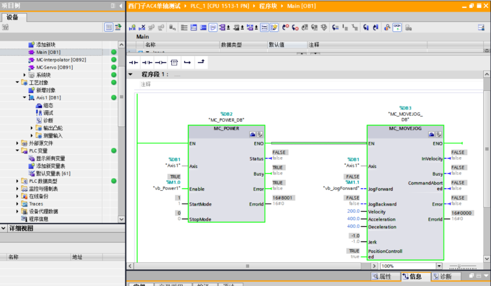Insert a normally open contact
This screenshot has width=491, height=286.
click(133, 62)
